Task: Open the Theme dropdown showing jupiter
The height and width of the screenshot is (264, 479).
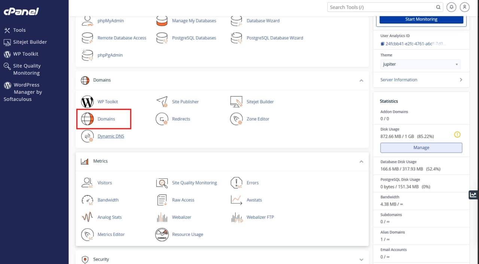Action: point(420,64)
